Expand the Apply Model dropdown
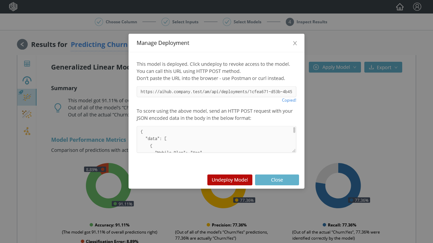Screen dimensions: 433x243 point(335,67)
